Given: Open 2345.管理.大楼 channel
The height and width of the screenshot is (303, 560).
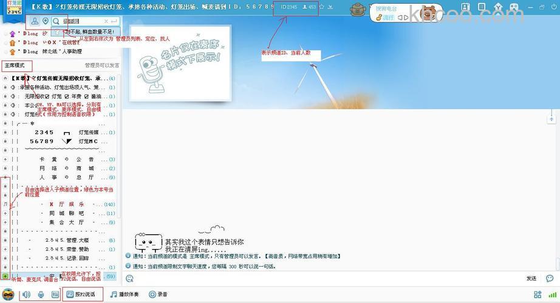Looking at the screenshot, I should tap(59, 240).
